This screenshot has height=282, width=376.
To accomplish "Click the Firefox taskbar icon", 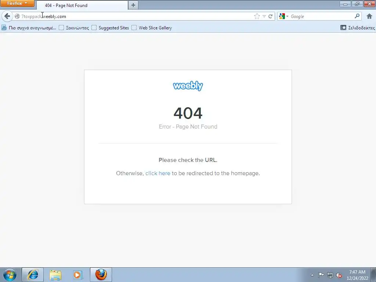I will [x=101, y=275].
